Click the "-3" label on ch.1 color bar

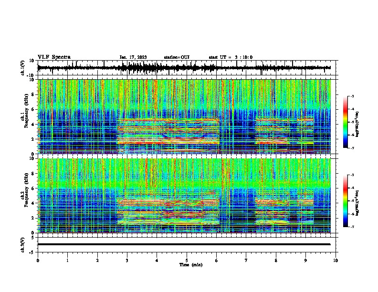[352, 96]
